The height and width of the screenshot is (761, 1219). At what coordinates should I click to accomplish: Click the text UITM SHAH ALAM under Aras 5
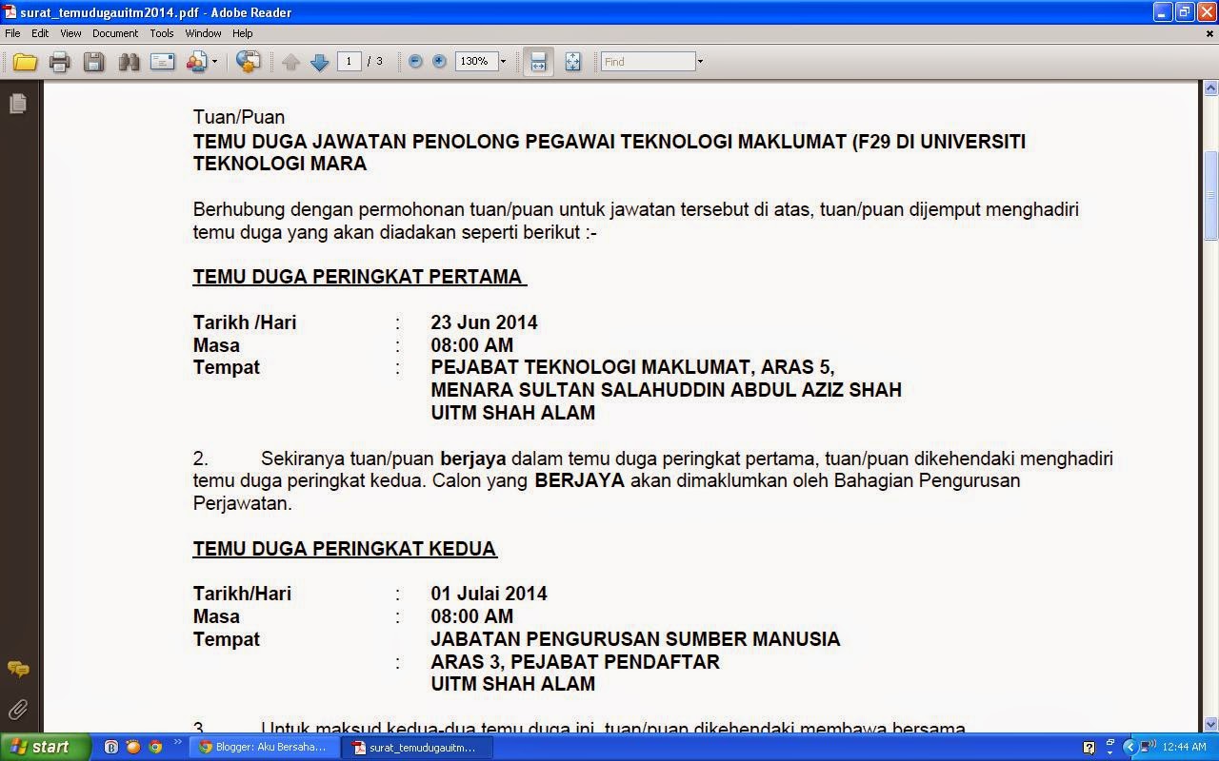tap(512, 413)
